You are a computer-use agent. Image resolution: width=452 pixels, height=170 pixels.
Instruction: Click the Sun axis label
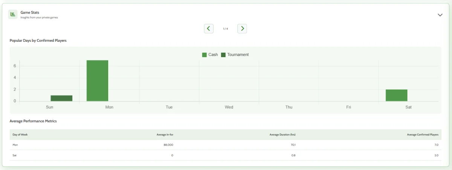49,107
